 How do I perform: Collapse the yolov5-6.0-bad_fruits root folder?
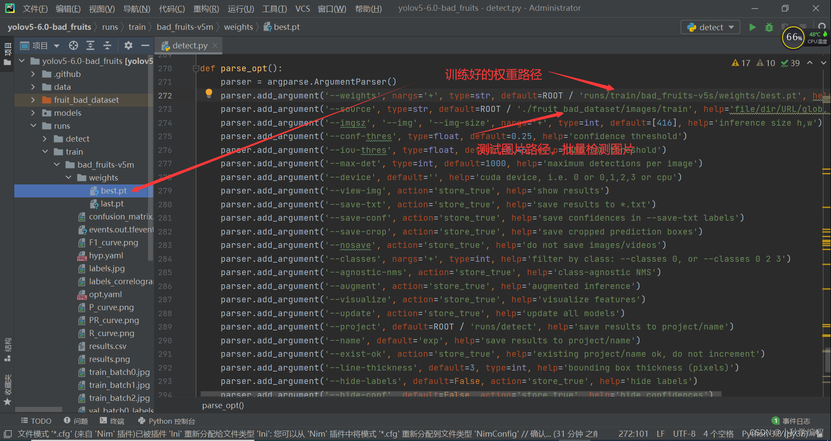[22, 61]
